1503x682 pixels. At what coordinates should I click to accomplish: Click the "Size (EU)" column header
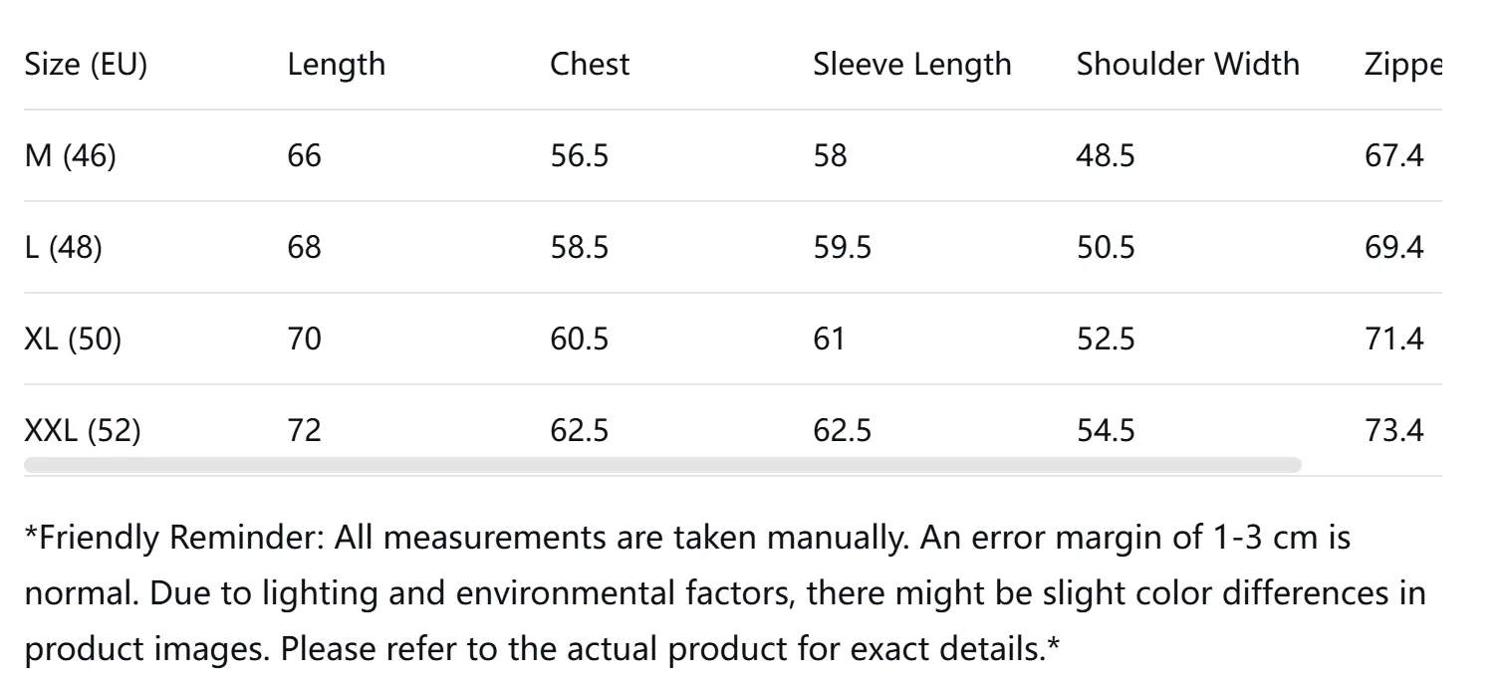coord(86,64)
